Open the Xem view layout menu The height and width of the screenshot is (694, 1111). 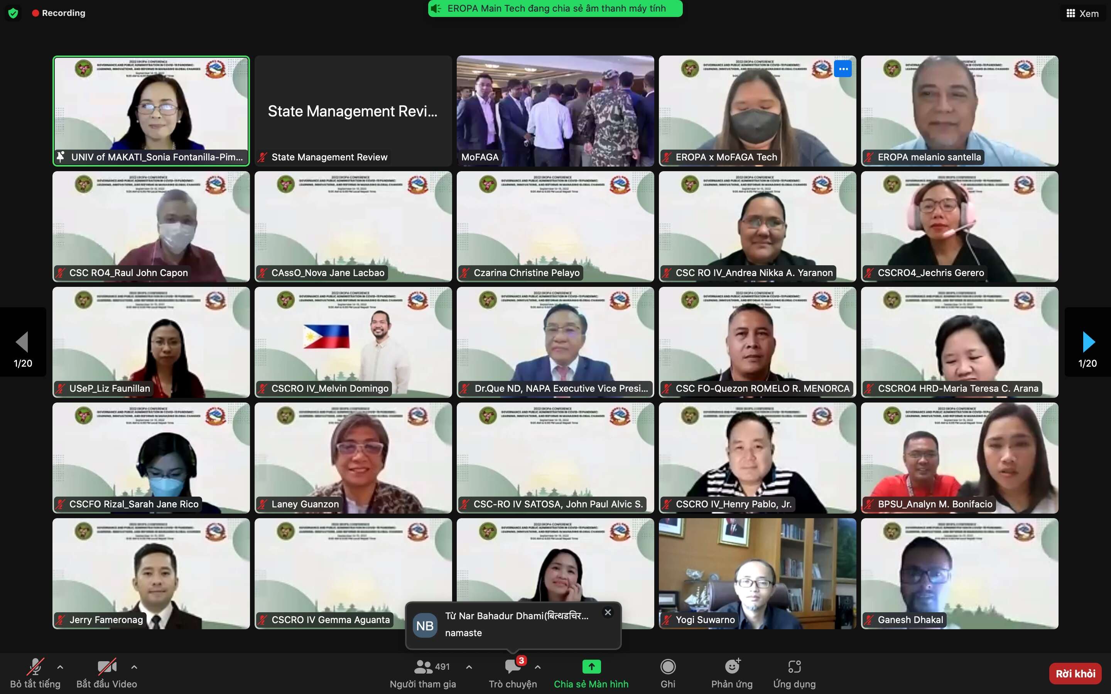point(1082,13)
